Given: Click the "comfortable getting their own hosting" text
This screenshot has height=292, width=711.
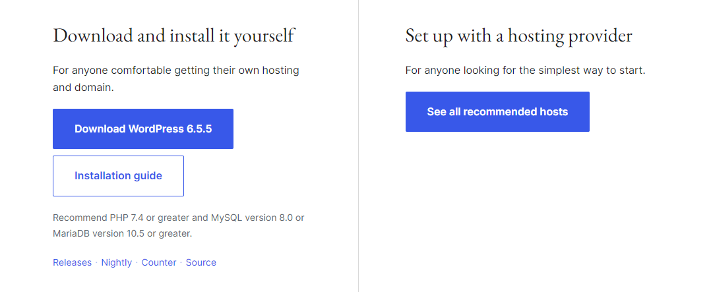Looking at the screenshot, I should pos(205,70).
